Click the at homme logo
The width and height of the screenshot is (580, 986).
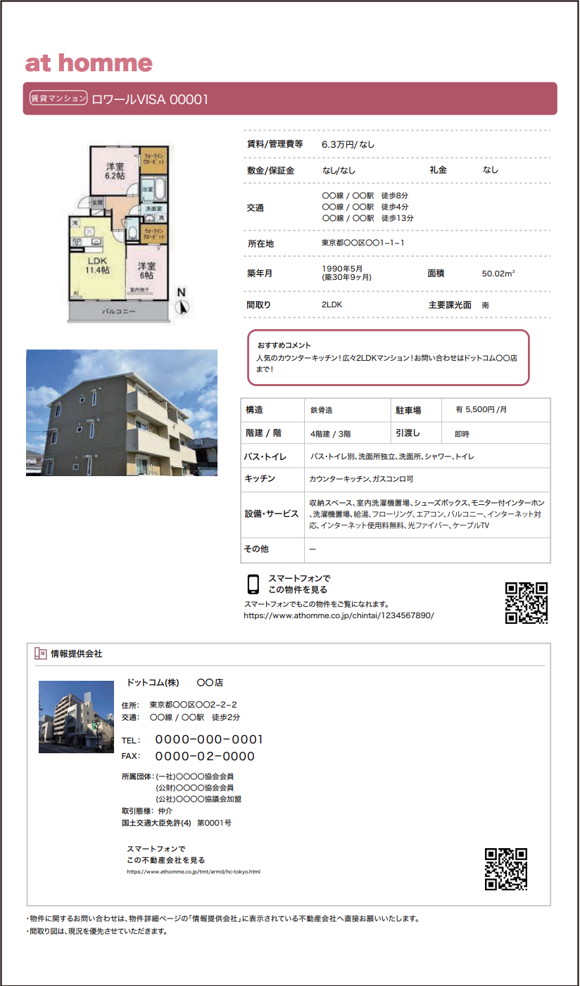89,63
